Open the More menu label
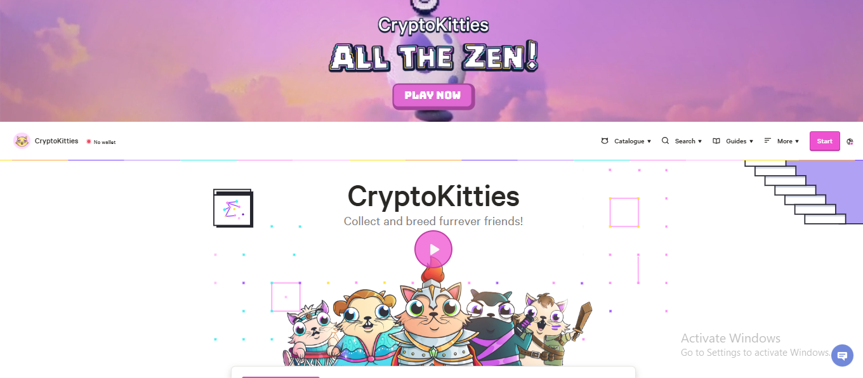 pos(785,141)
